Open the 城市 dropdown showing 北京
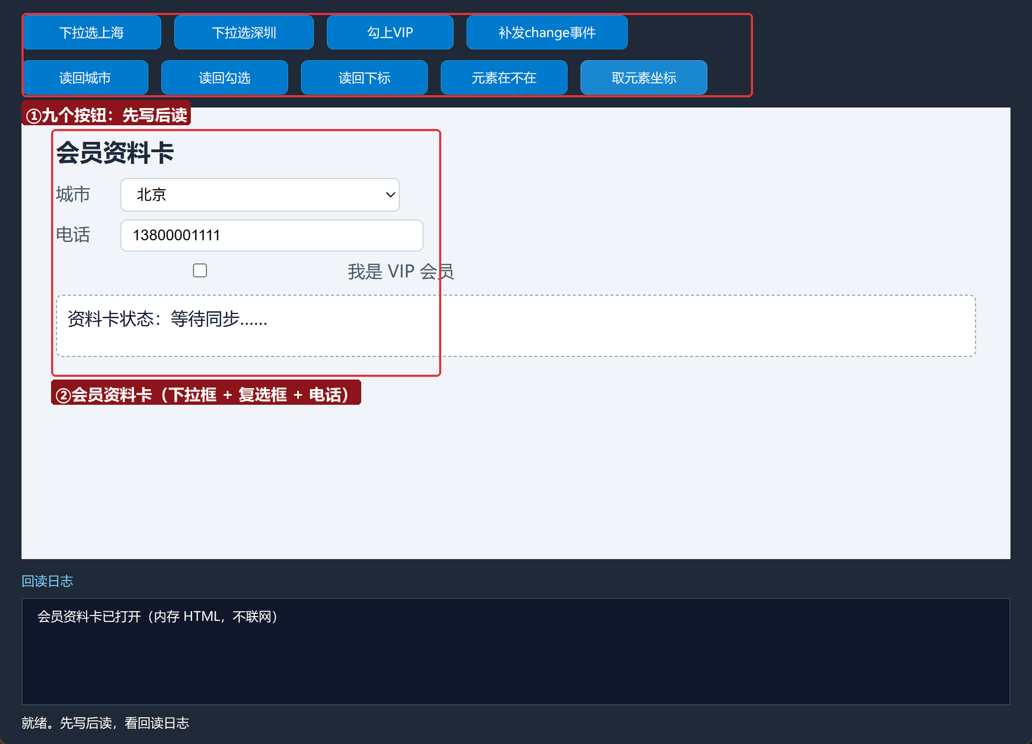Image resolution: width=1032 pixels, height=744 pixels. pos(260,195)
